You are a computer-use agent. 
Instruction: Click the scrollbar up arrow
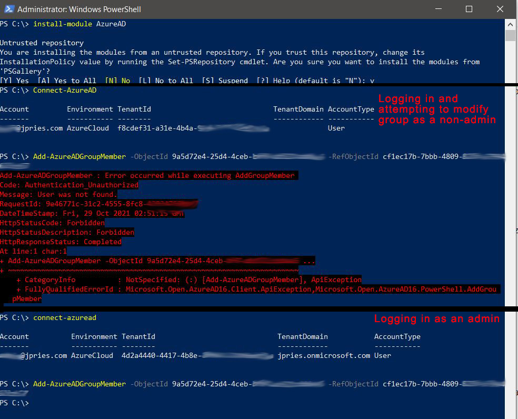510,24
